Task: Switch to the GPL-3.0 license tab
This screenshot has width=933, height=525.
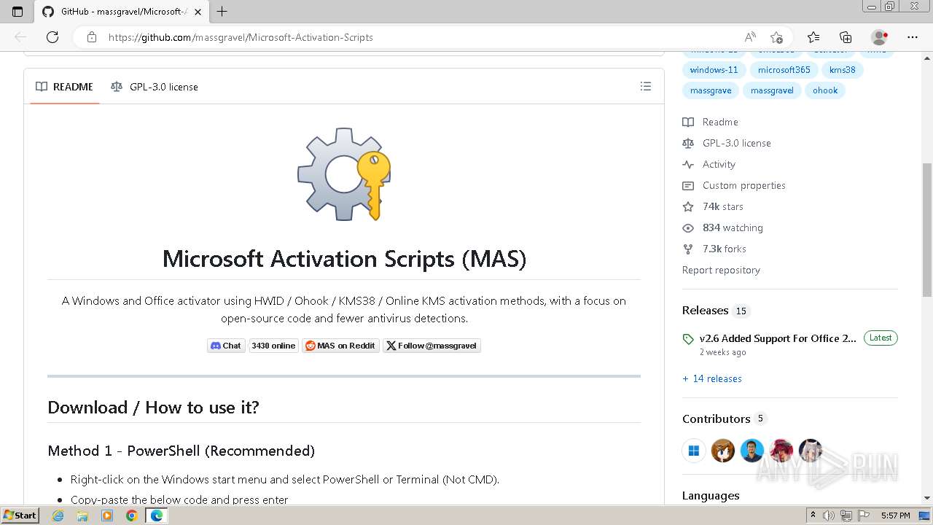Action: [155, 87]
